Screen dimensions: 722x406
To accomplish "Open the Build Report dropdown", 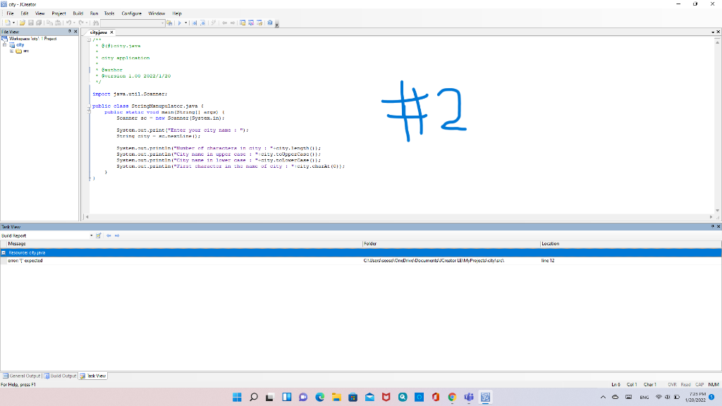I will tap(92, 235).
